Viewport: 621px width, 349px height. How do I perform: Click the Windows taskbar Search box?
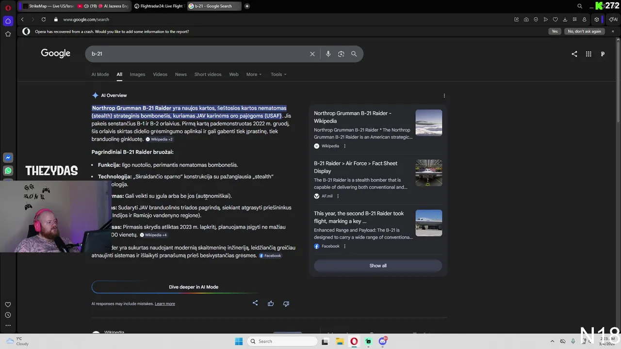pyautogui.click(x=282, y=341)
